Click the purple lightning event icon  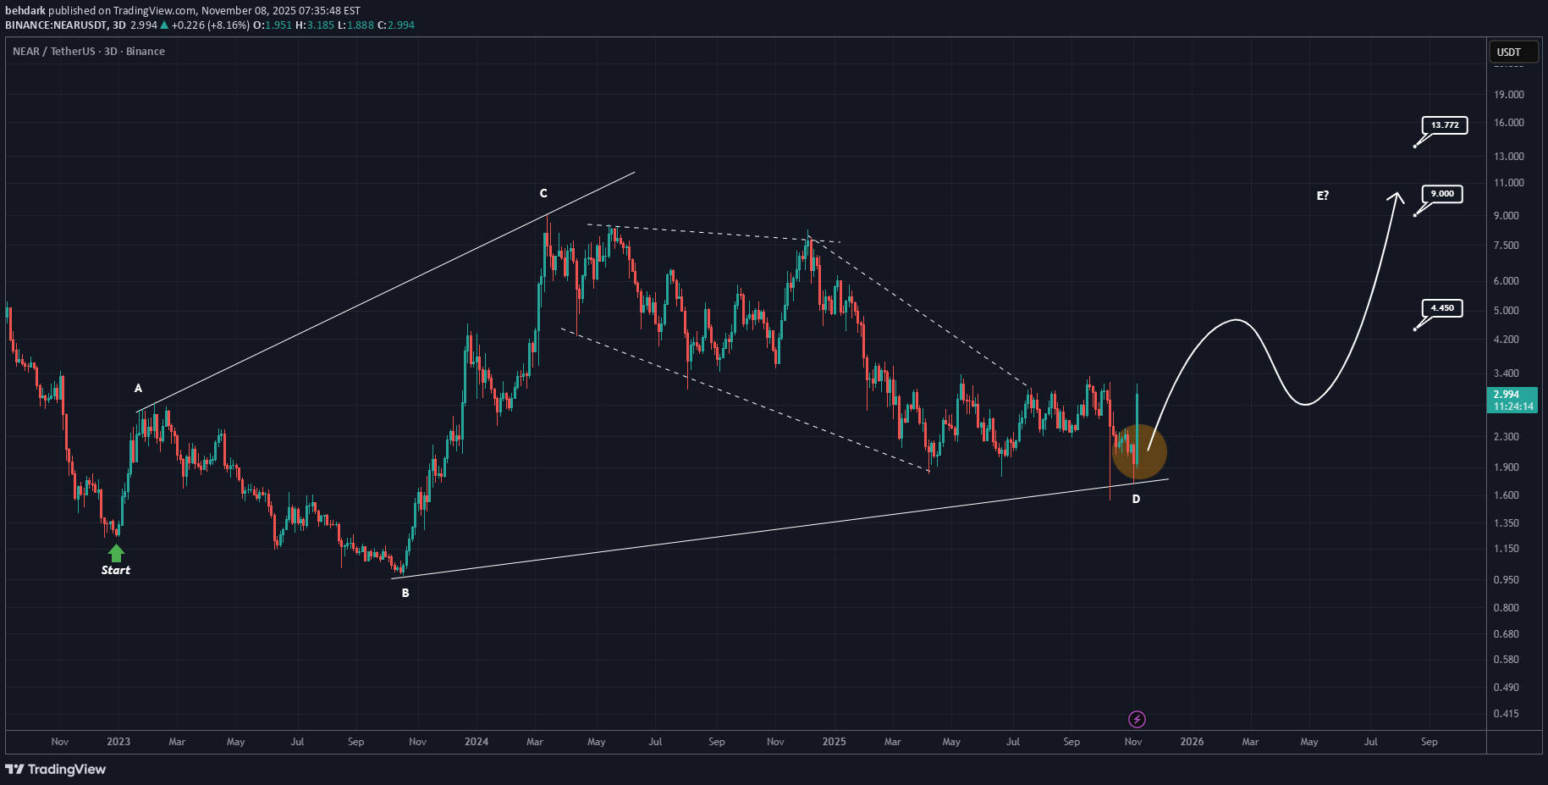1137,719
